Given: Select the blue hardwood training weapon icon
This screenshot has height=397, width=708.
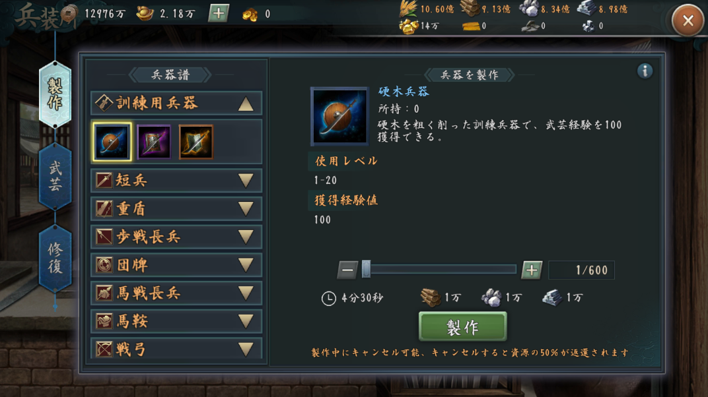Looking at the screenshot, I should pos(112,142).
